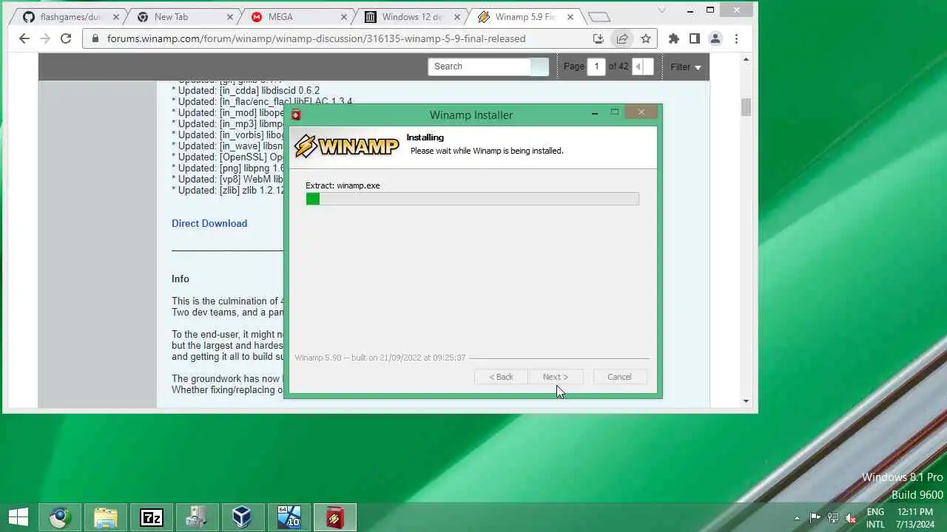Toggle Chrome side panel

pyautogui.click(x=694, y=38)
